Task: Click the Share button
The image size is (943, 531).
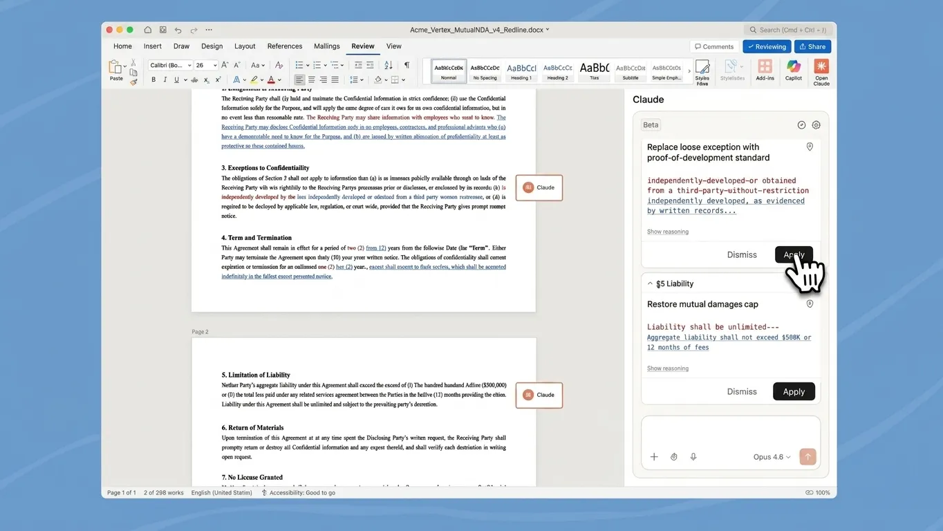Action: [x=812, y=46]
